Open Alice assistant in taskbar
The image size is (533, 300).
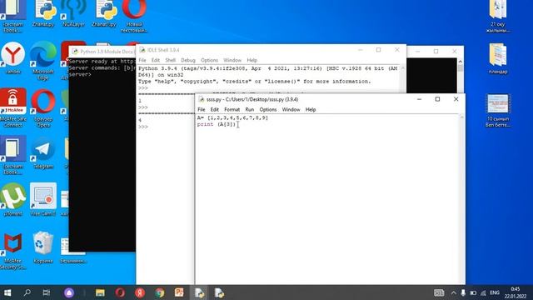69,292
